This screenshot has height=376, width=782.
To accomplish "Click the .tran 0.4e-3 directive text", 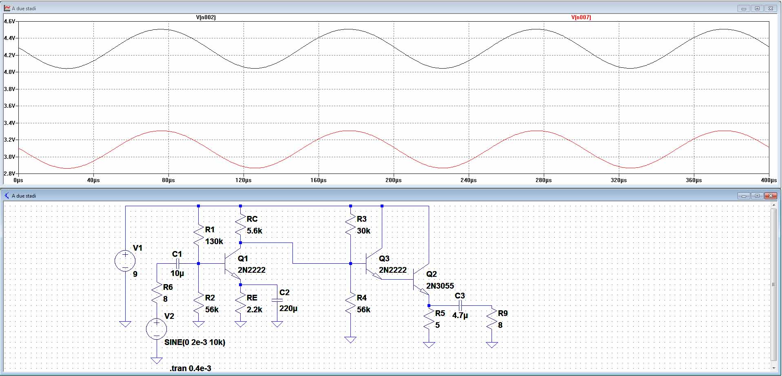I will (191, 368).
